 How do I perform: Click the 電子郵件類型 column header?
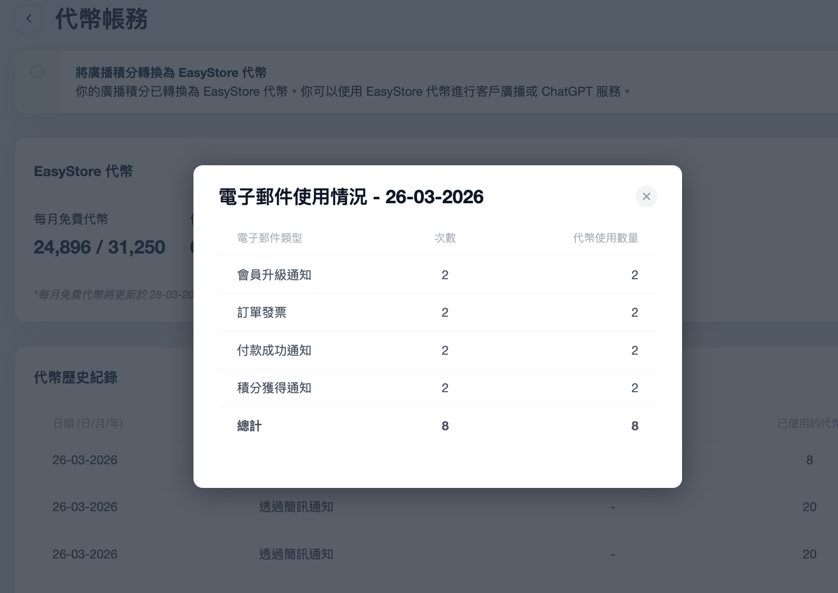(x=269, y=238)
